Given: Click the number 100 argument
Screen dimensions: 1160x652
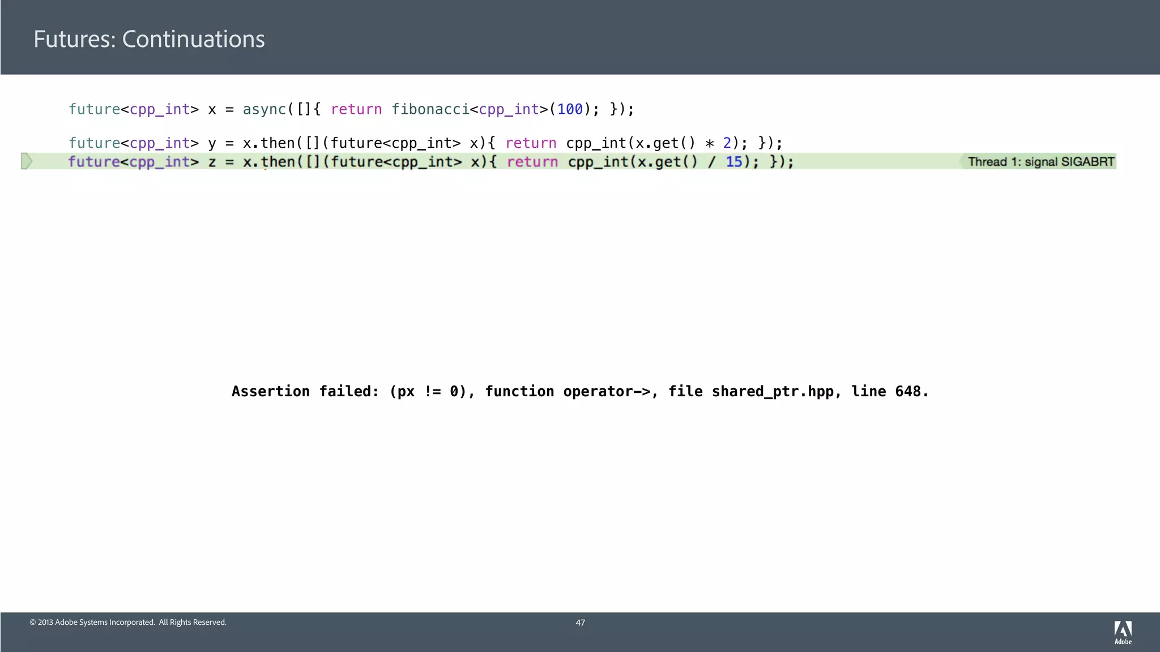Looking at the screenshot, I should coord(570,109).
